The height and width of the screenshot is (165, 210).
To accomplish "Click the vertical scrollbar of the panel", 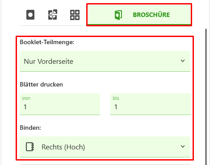I will coord(206,97).
